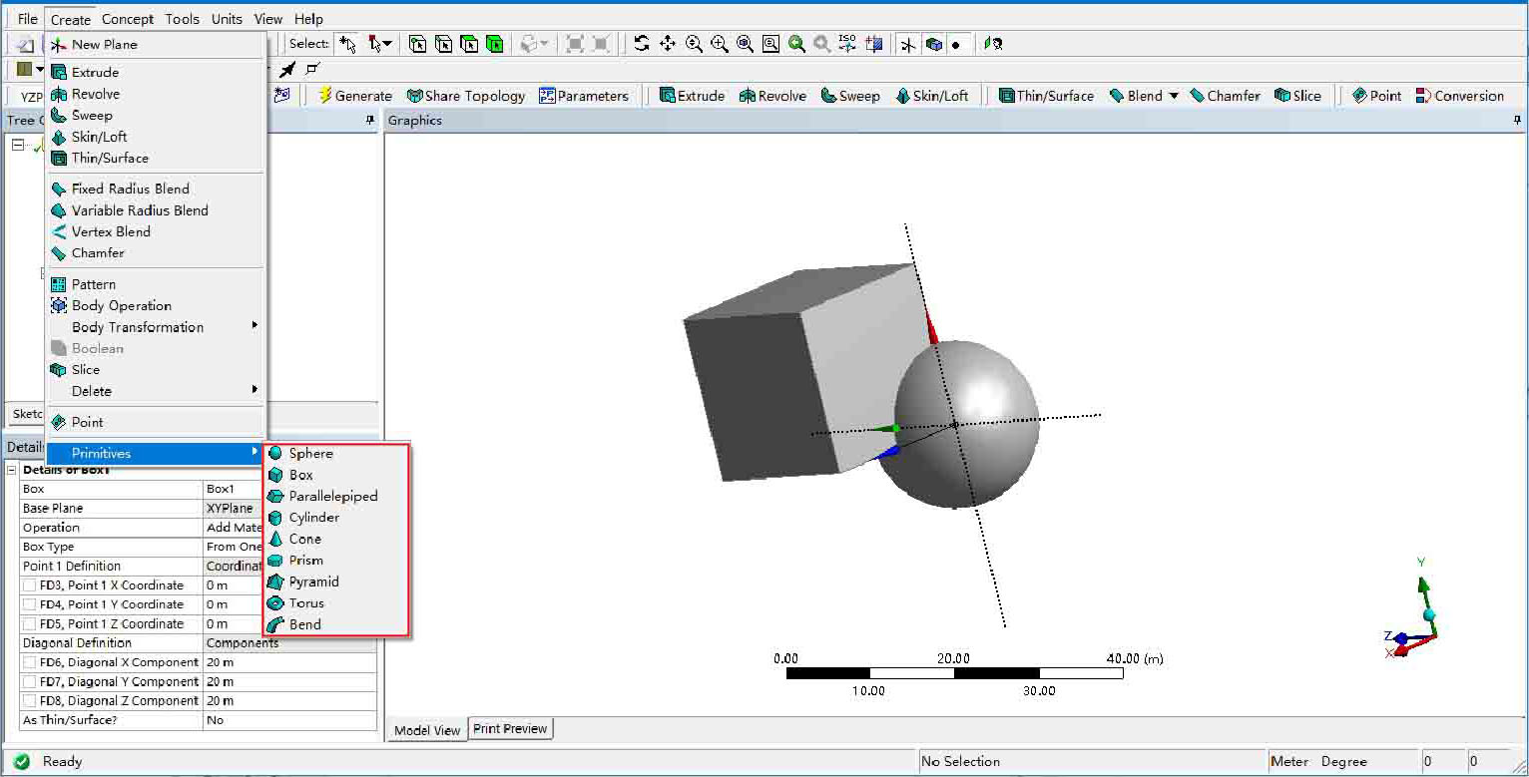Enable the FD6 Diagonal X Component checkbox

click(x=29, y=663)
